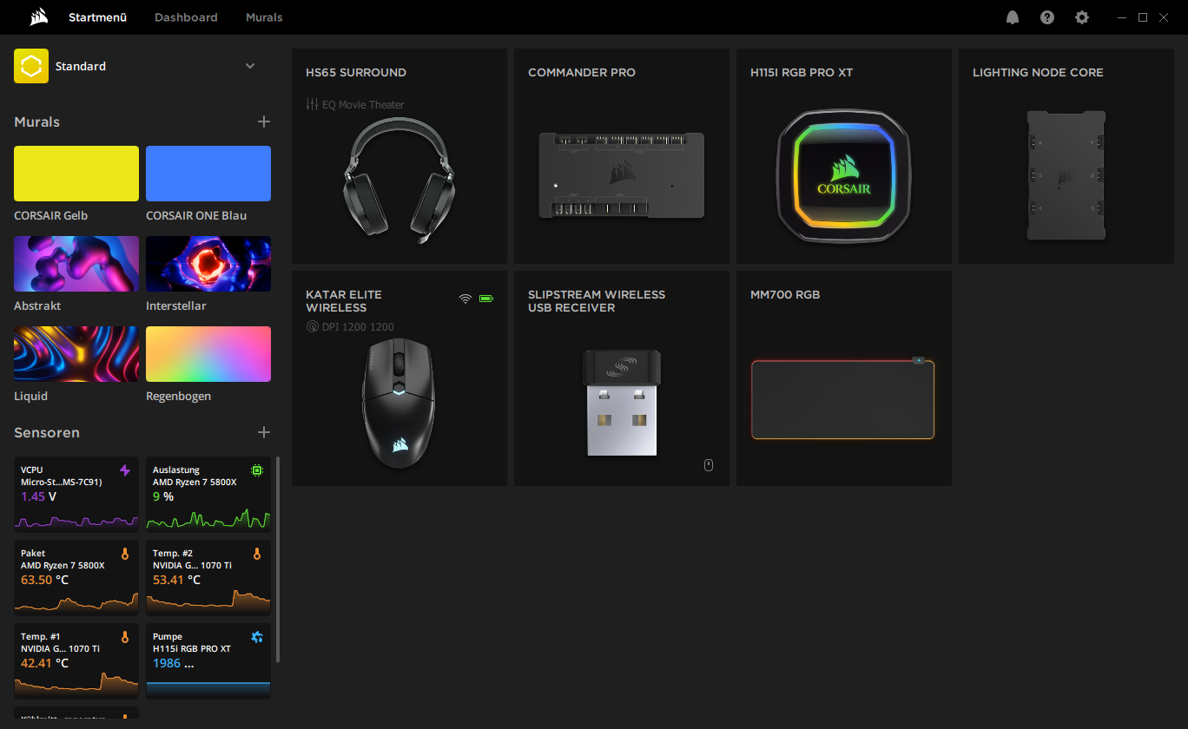Open the notifications bell

pyautogui.click(x=1013, y=17)
